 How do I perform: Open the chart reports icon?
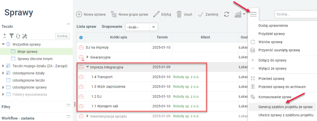[238, 14]
